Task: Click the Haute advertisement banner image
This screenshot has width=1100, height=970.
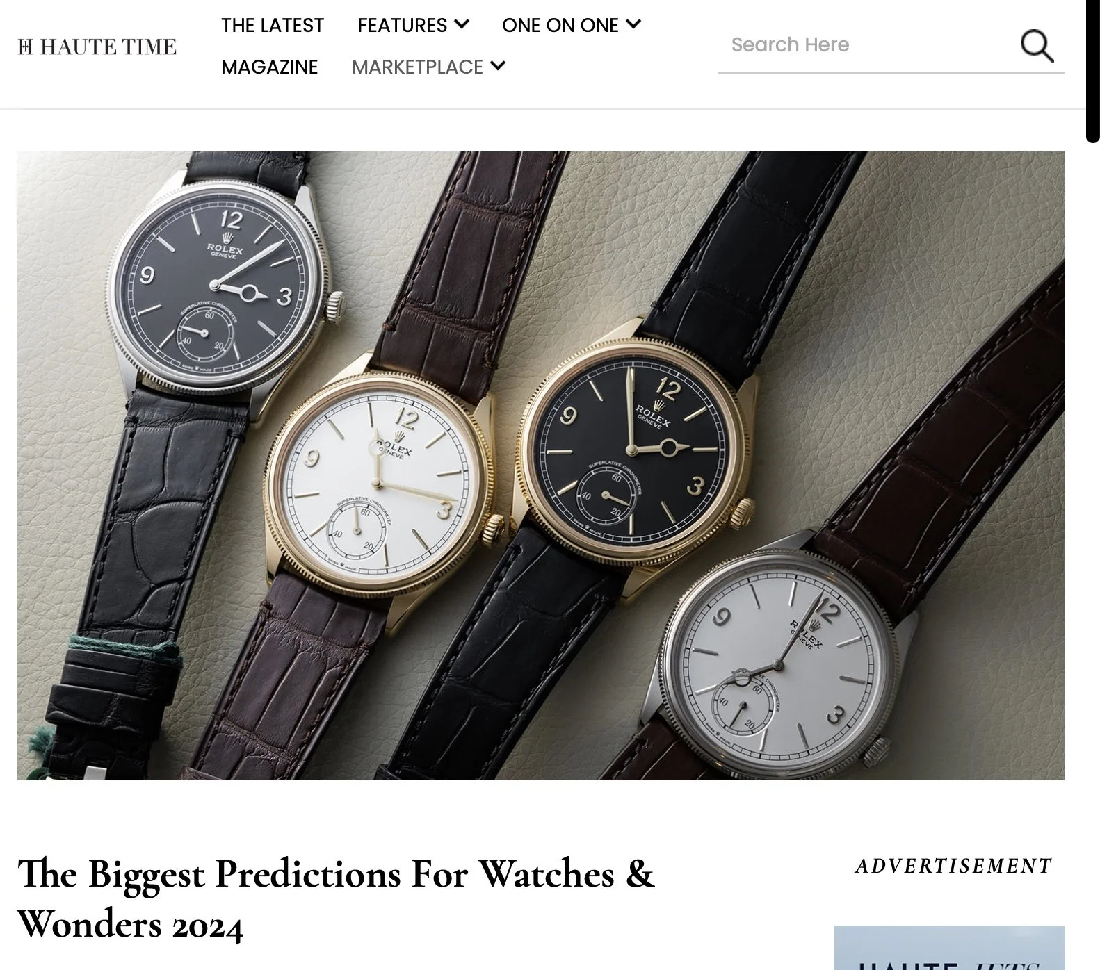Action: (950, 948)
